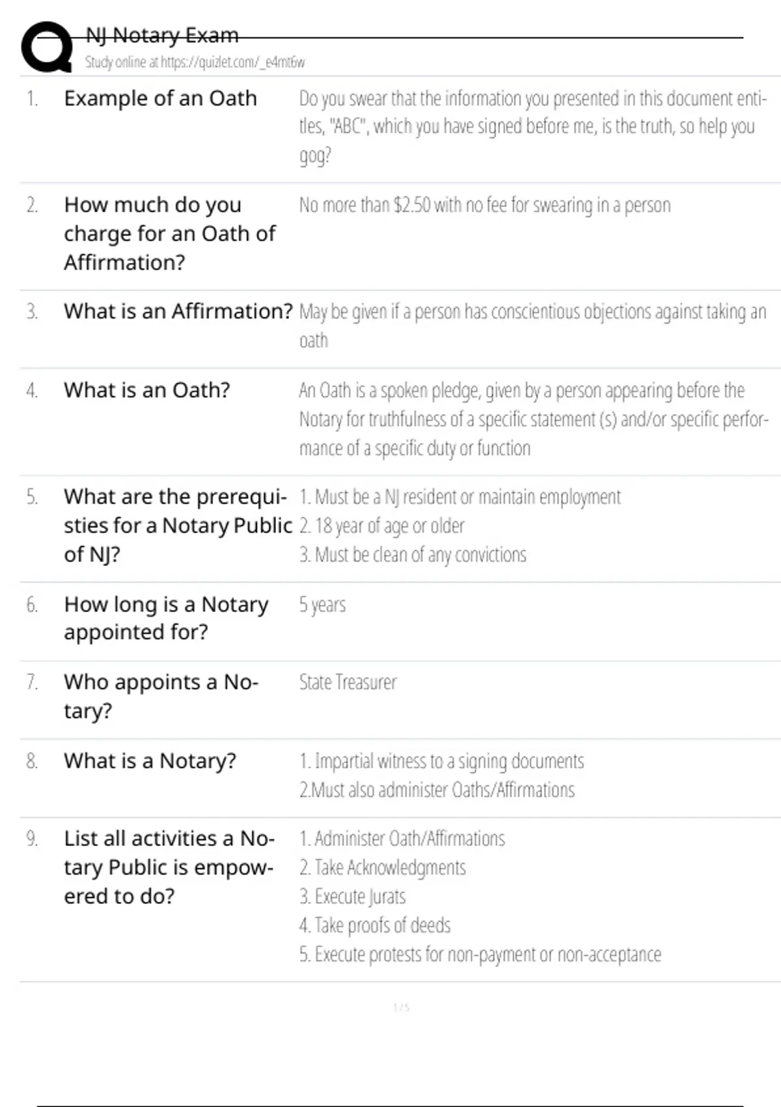
Task: Click the "State Treasurer" answer
Action: coord(348,682)
